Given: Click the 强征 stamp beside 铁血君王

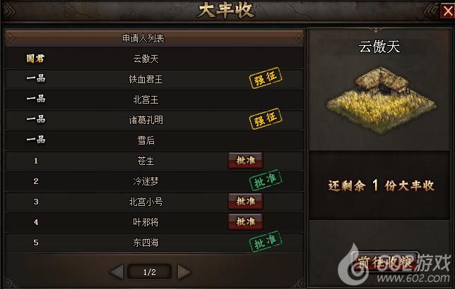Looking at the screenshot, I should 266,78.
